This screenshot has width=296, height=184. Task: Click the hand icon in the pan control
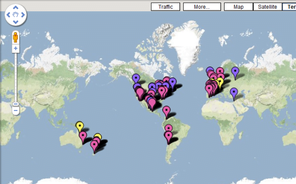(x=16, y=15)
